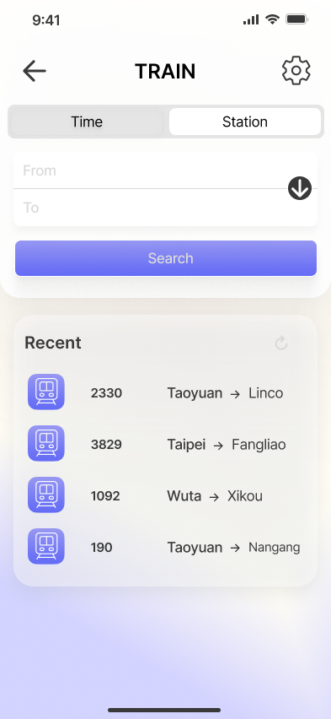Focus the To input field
This screenshot has height=719, width=331.
(x=151, y=208)
